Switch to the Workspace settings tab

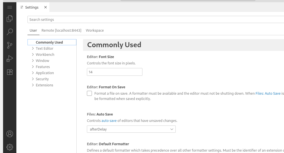[x=95, y=30]
